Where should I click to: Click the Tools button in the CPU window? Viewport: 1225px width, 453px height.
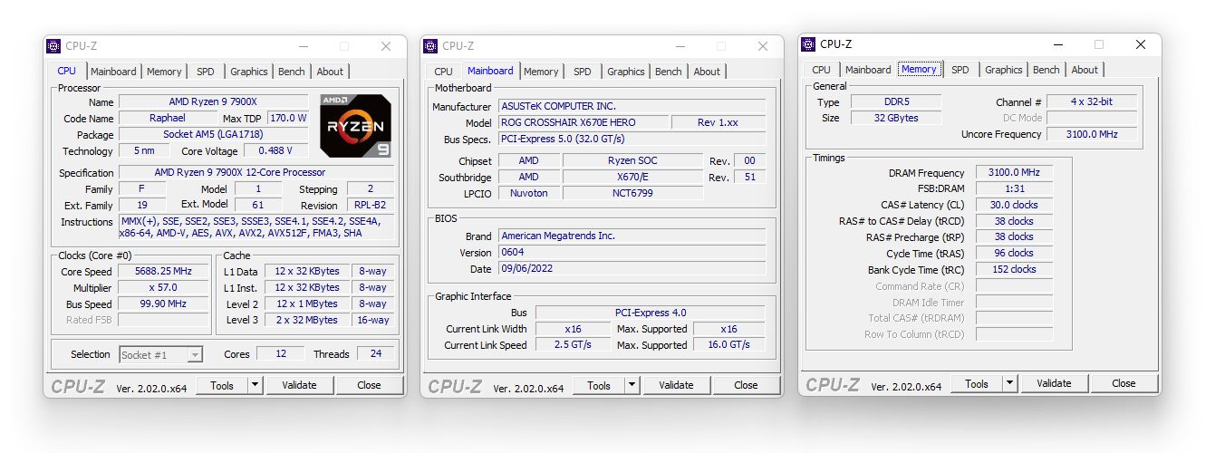pyautogui.click(x=222, y=385)
